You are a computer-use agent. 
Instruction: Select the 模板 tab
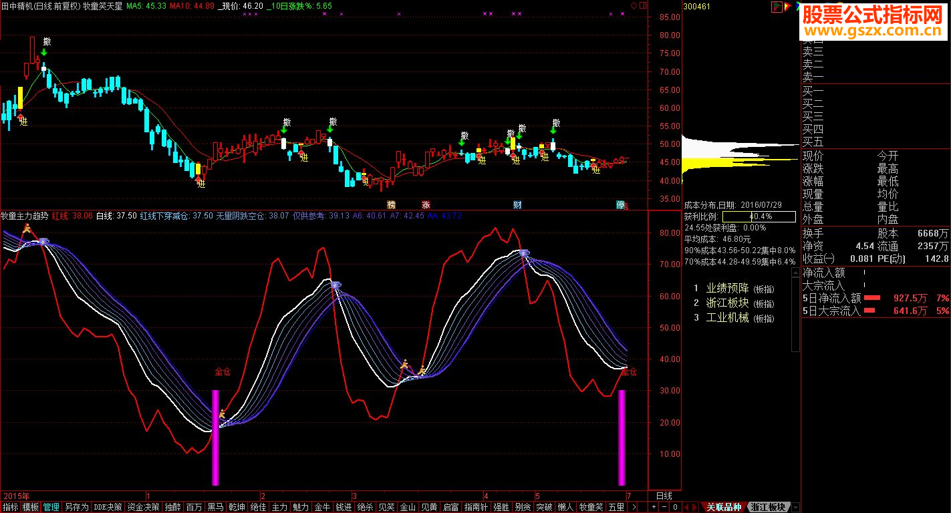point(31,508)
